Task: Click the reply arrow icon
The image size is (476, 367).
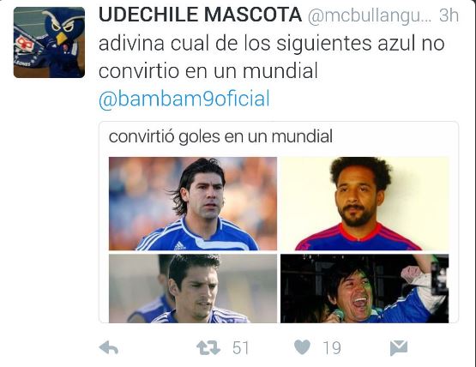Action: point(109,347)
